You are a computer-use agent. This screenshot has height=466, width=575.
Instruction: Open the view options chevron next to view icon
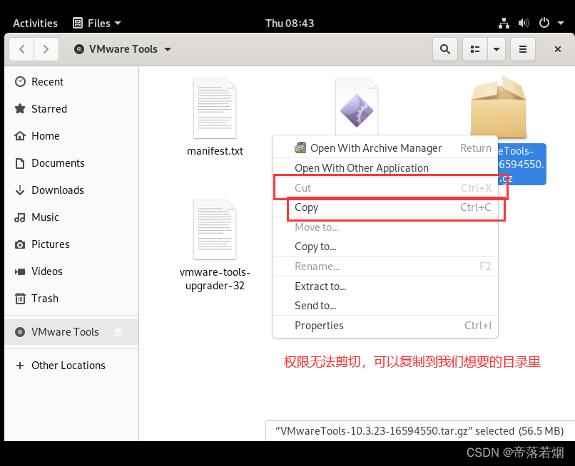pos(497,49)
